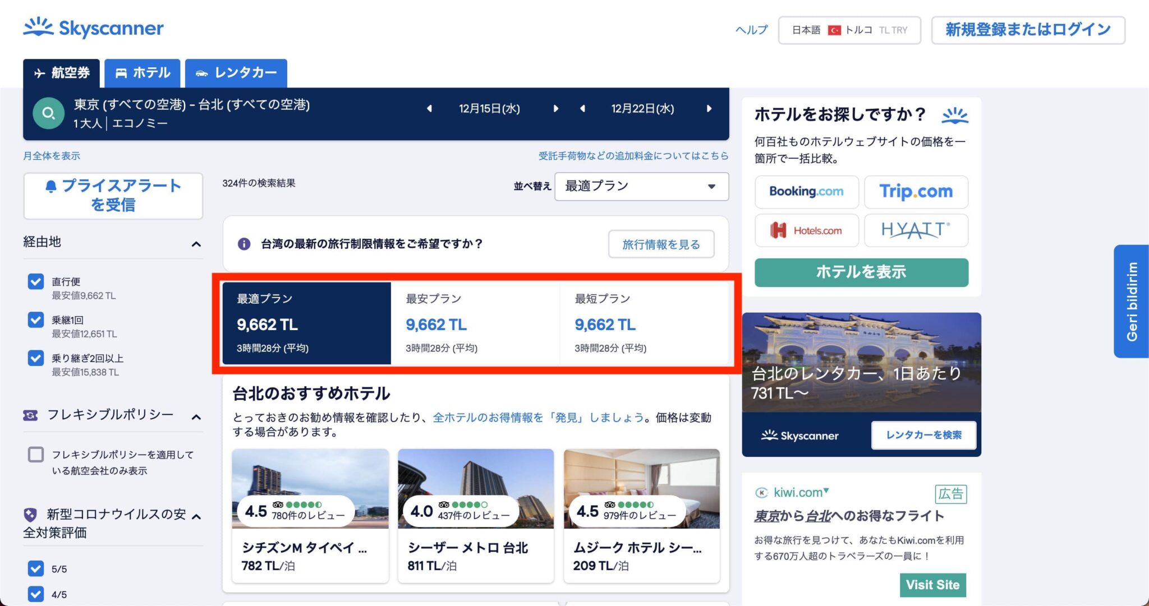Collapse the 経由地 filter section

(195, 244)
